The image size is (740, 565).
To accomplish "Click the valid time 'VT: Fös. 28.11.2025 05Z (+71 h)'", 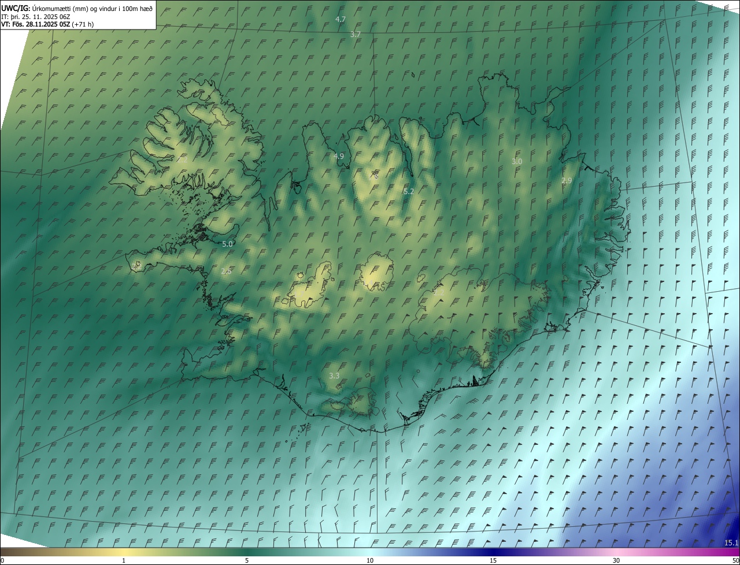I will tap(47, 24).
